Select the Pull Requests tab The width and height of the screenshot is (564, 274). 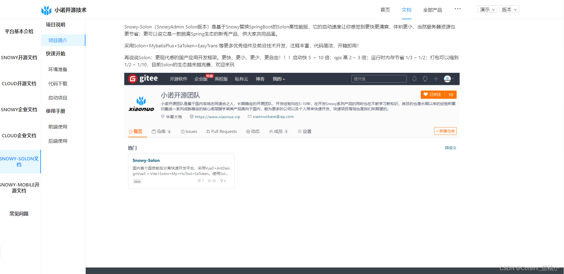(x=222, y=131)
